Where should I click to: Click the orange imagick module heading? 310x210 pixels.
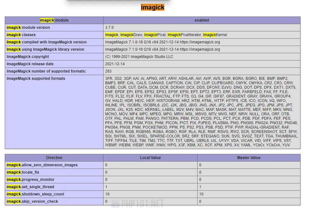(152, 7)
